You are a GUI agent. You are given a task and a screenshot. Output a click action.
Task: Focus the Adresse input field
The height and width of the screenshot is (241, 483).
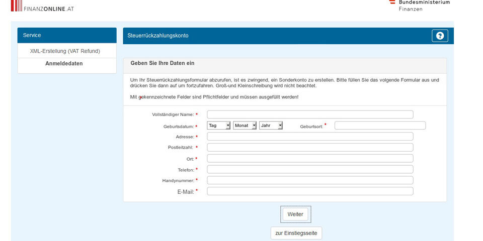310,137
